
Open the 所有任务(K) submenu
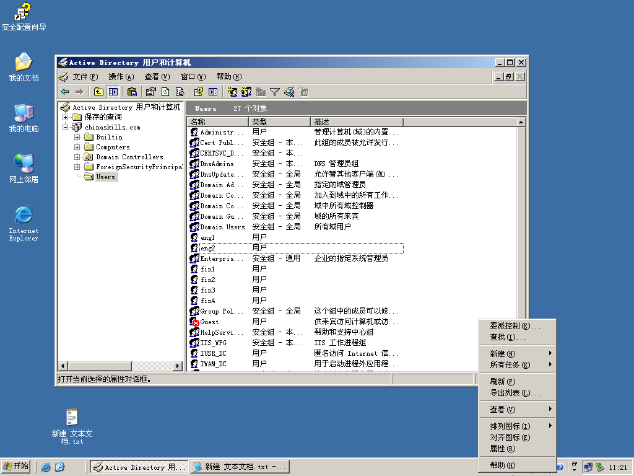pos(517,364)
